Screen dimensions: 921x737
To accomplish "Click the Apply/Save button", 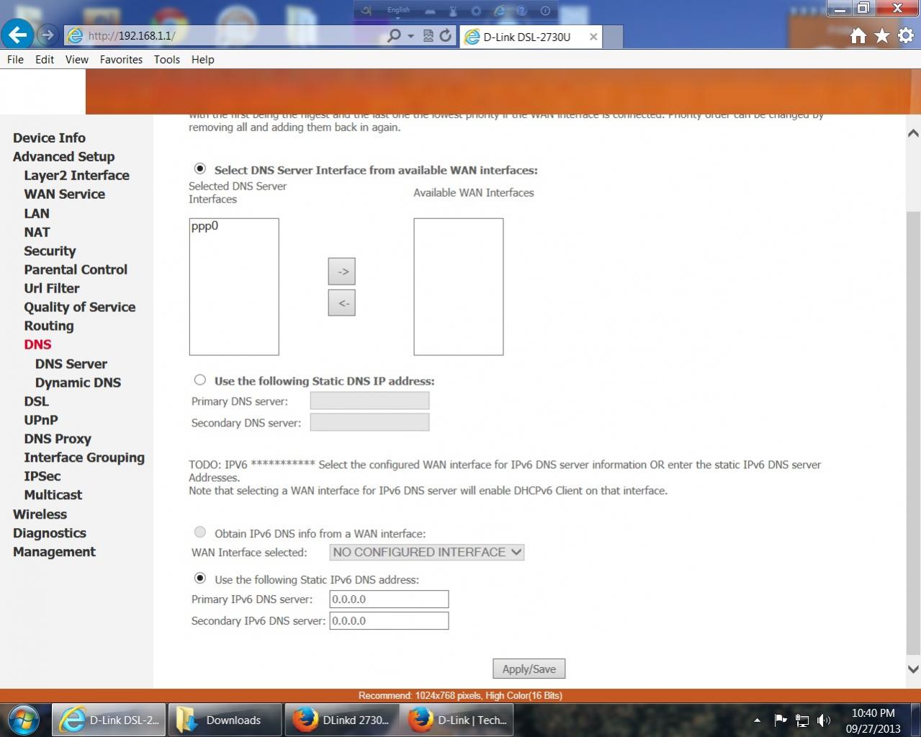I will click(529, 669).
